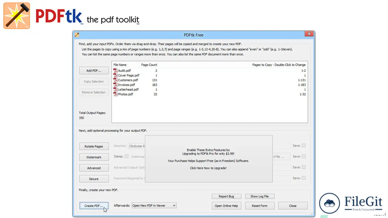Click the Watermark button

point(94,157)
